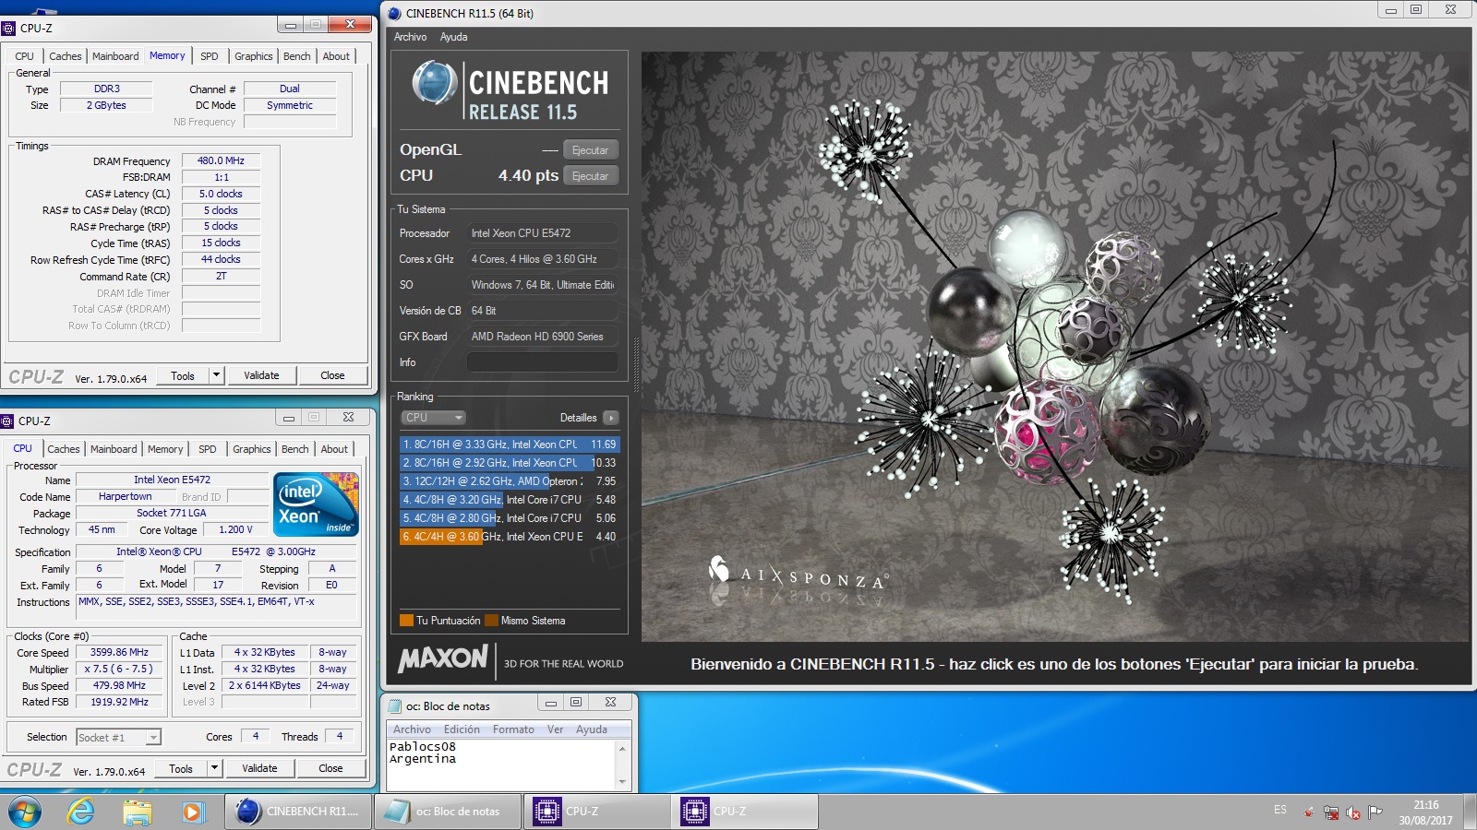Select Caches tab in lower CPU-Z window

pos(64,449)
